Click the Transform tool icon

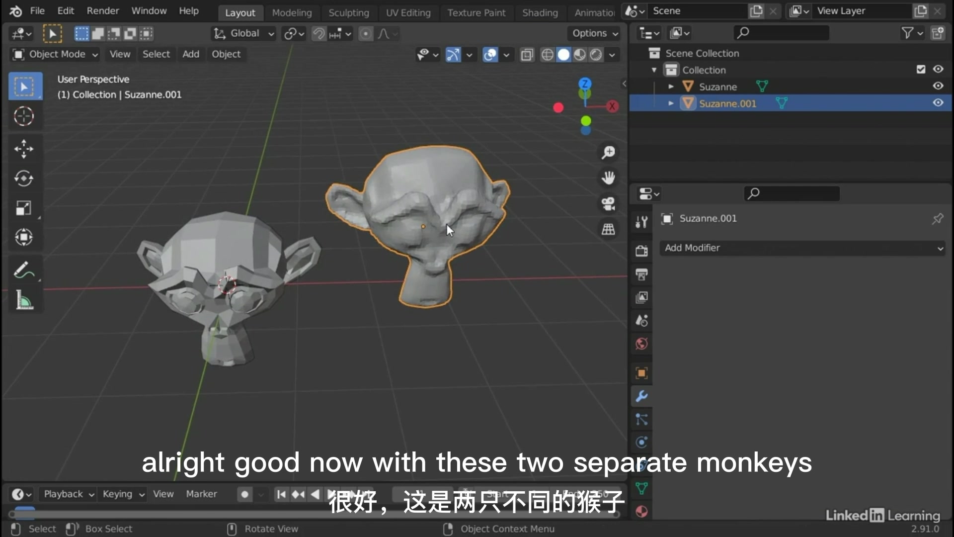click(24, 237)
